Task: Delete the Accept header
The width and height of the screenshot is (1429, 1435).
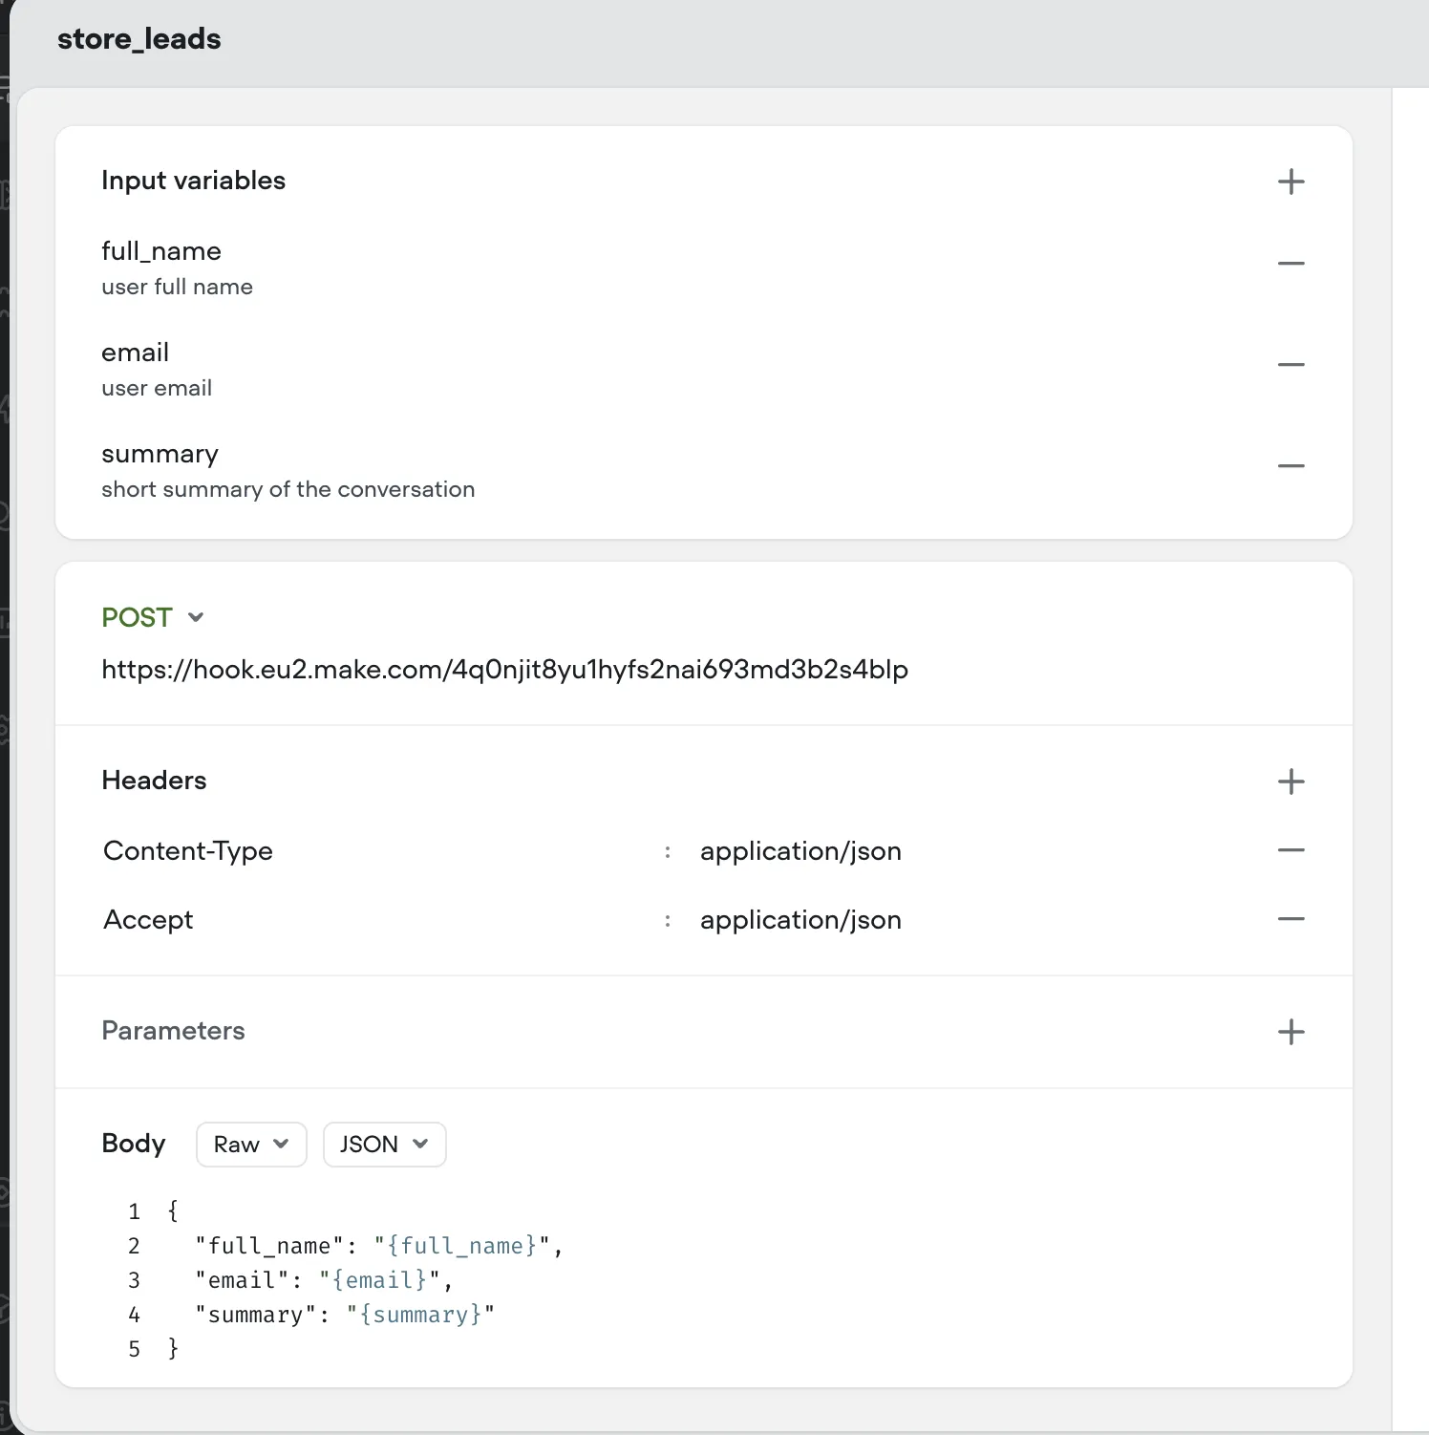Action: [1290, 918]
